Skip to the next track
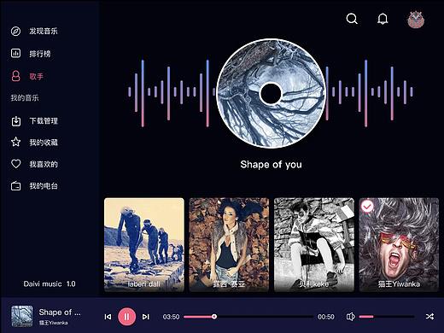The image size is (444, 333). coord(146,317)
